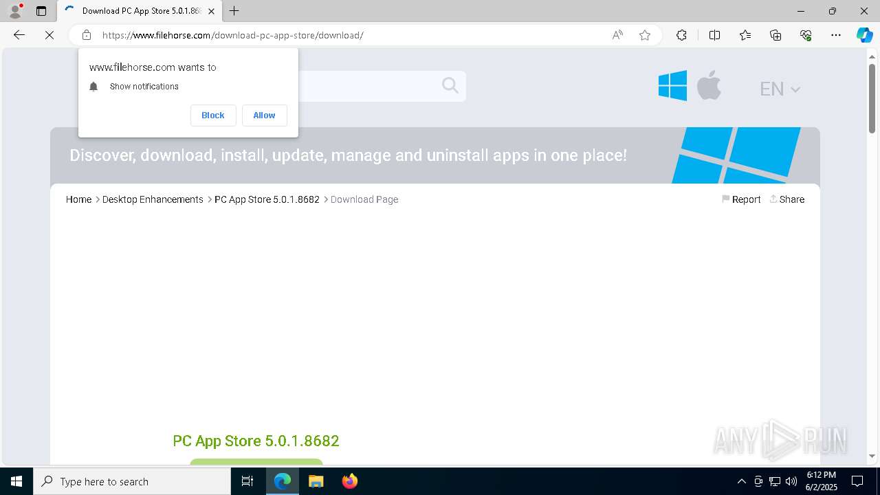Close the Download PC App Store tab
880x495 pixels.
[x=211, y=11]
